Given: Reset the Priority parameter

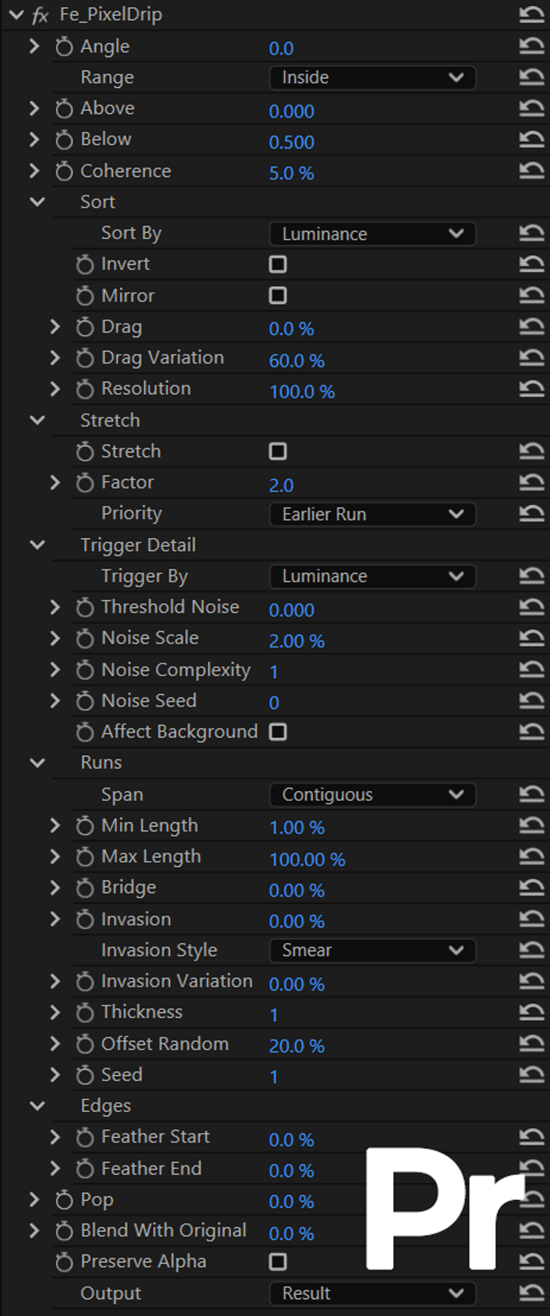Looking at the screenshot, I should (532, 514).
